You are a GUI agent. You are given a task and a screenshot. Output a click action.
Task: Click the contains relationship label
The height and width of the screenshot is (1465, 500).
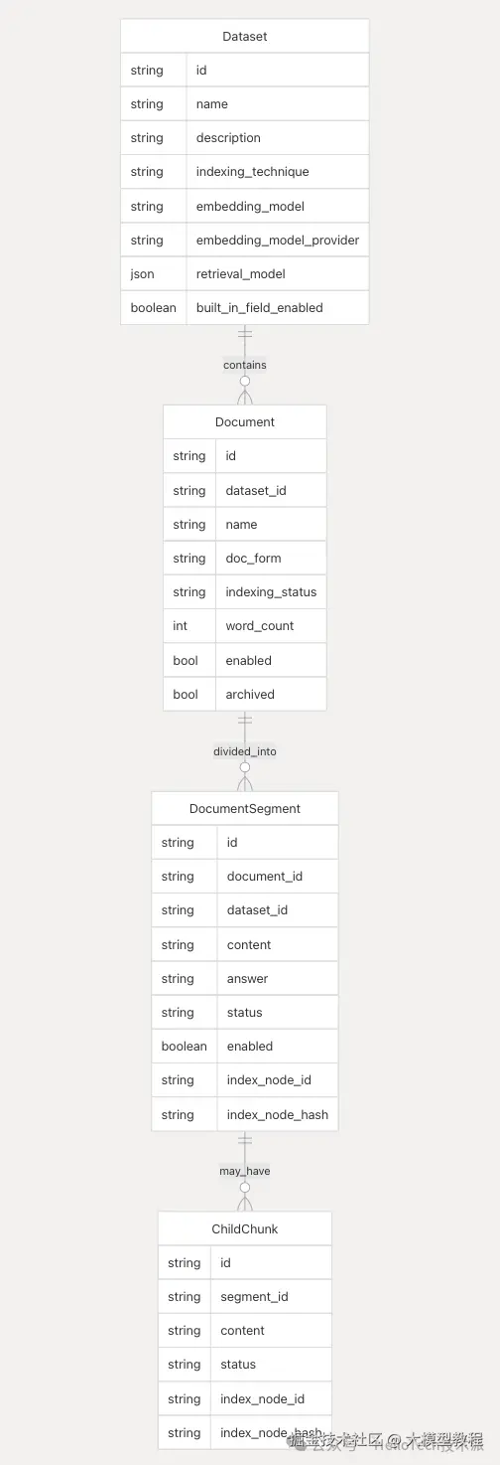point(245,365)
